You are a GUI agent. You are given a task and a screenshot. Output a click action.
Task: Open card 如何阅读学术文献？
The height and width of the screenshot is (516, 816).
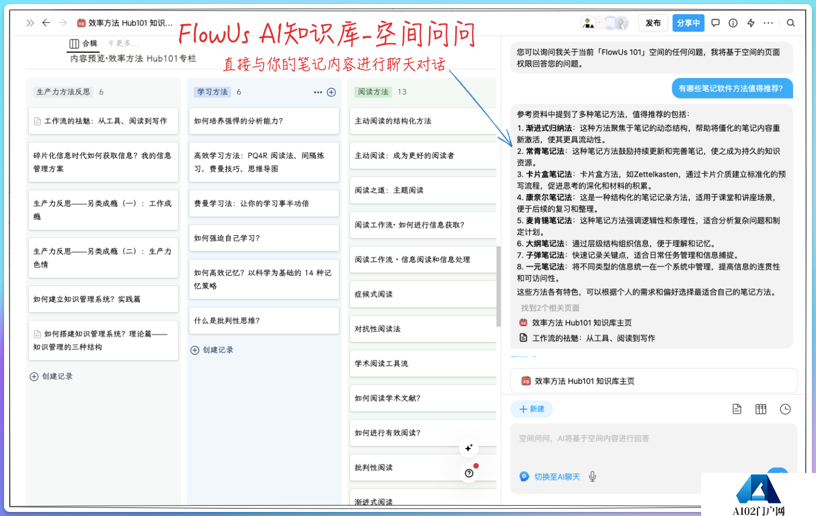[x=423, y=398]
